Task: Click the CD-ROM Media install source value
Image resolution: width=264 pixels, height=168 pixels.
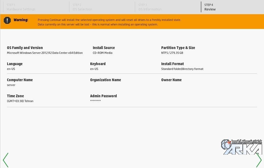Action: 102,53
